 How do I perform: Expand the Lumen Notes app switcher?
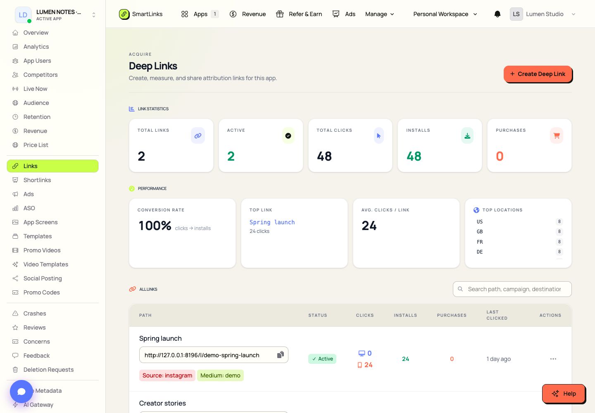(94, 15)
